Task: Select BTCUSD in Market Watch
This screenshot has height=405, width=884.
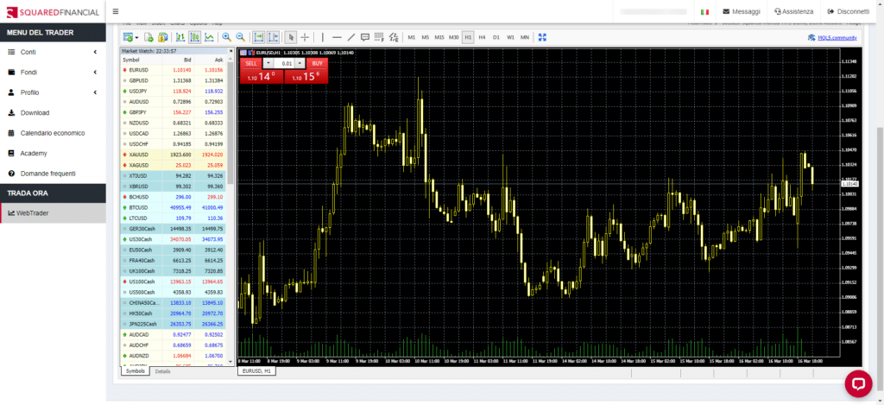Action: 173,207
